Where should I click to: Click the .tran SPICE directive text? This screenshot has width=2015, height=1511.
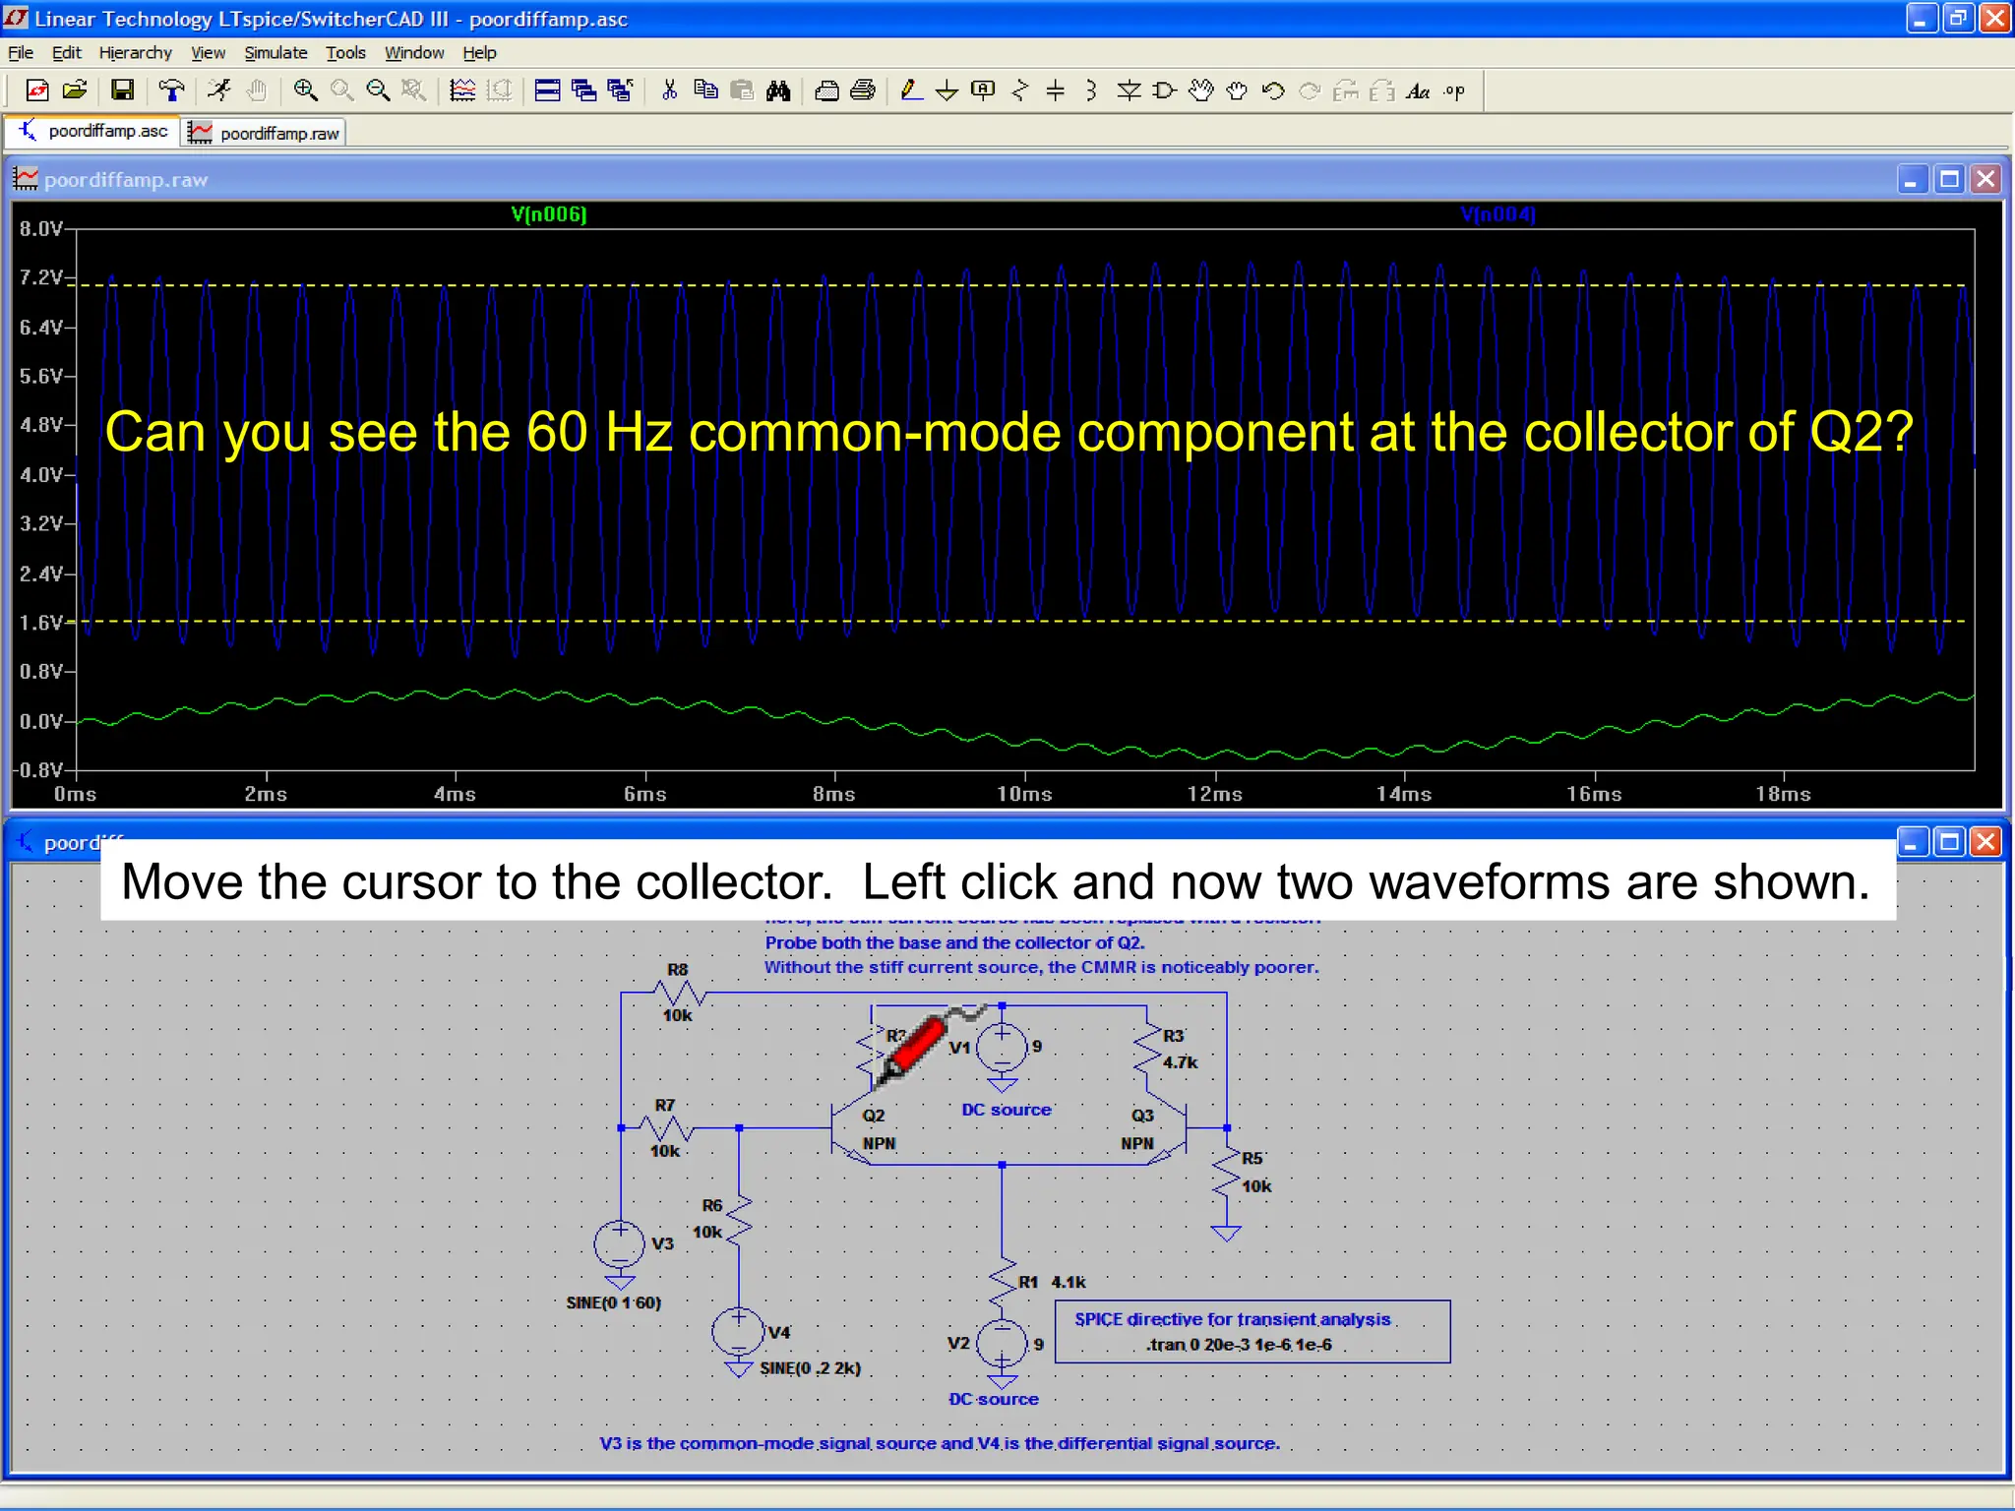[1238, 1345]
